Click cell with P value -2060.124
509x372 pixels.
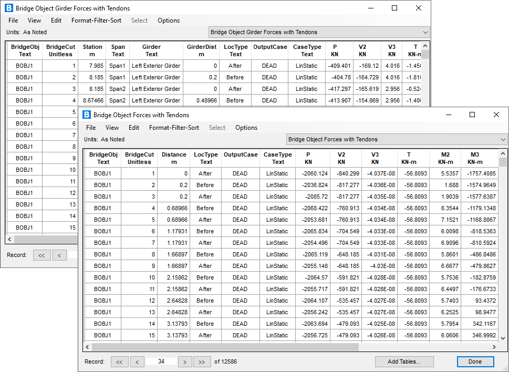pos(313,173)
